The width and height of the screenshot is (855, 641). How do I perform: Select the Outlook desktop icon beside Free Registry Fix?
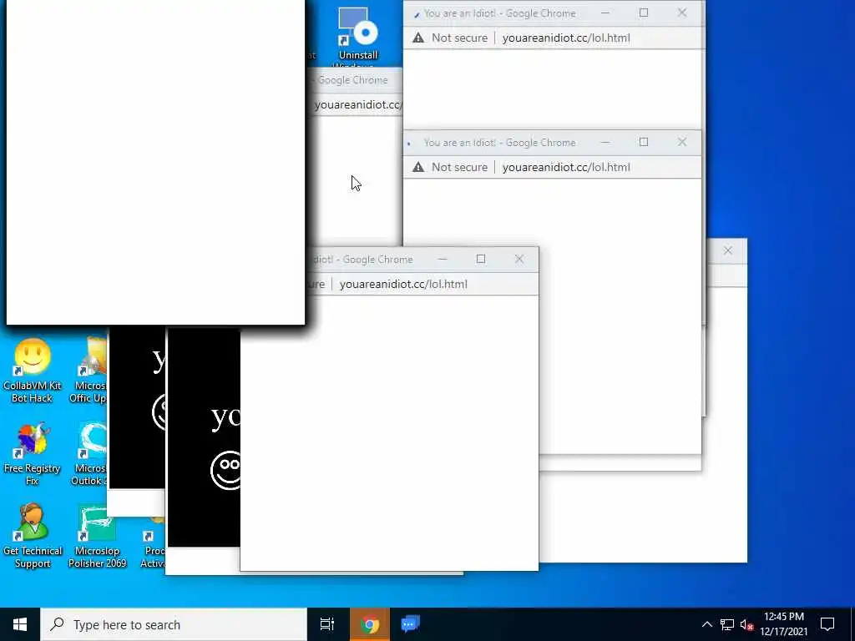89,453
